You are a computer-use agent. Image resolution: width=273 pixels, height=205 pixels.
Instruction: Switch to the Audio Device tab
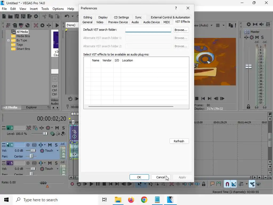(151, 22)
